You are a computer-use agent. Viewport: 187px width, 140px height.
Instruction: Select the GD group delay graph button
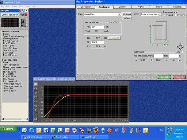(36, 119)
